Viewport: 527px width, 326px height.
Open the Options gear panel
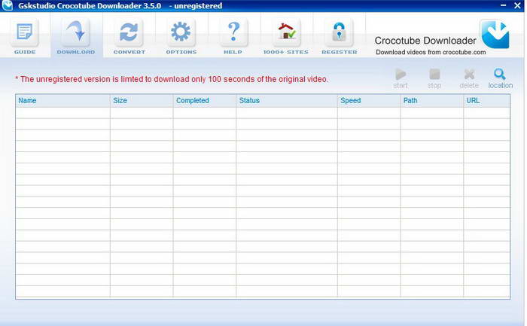pyautogui.click(x=181, y=36)
